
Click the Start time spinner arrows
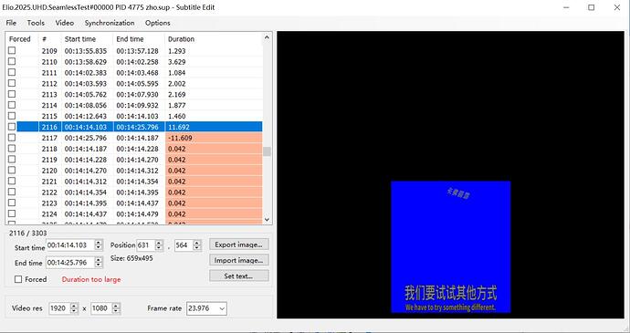click(x=99, y=245)
